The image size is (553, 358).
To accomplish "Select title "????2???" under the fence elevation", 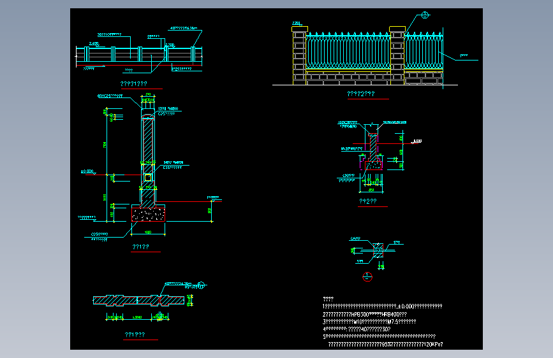I will (361, 94).
